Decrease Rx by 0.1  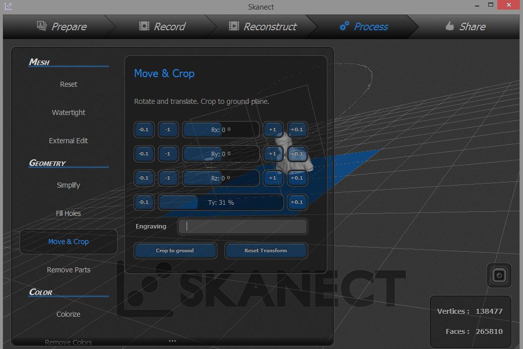tap(144, 130)
